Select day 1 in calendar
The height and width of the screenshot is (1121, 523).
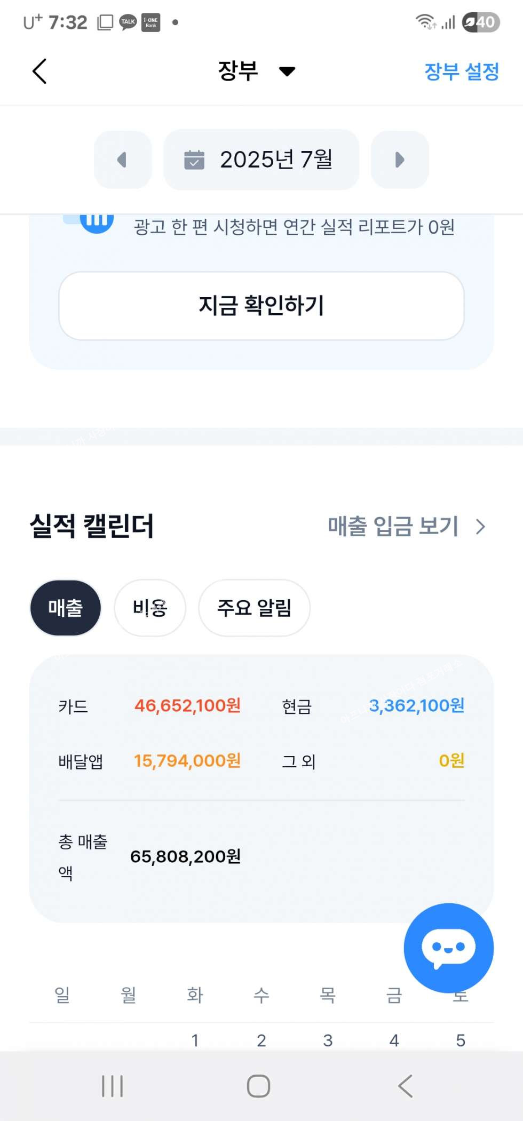coord(195,1040)
